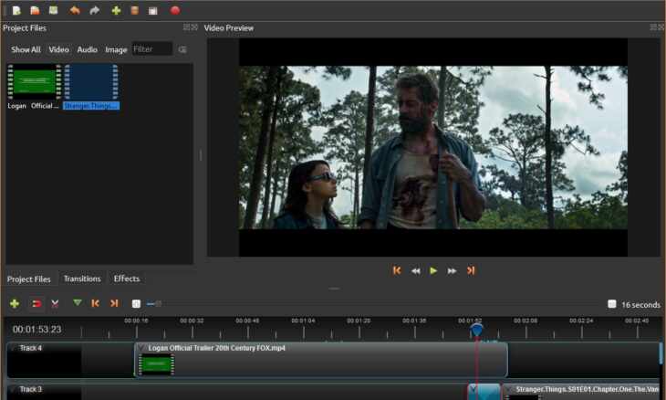Undo the last action

click(x=75, y=10)
